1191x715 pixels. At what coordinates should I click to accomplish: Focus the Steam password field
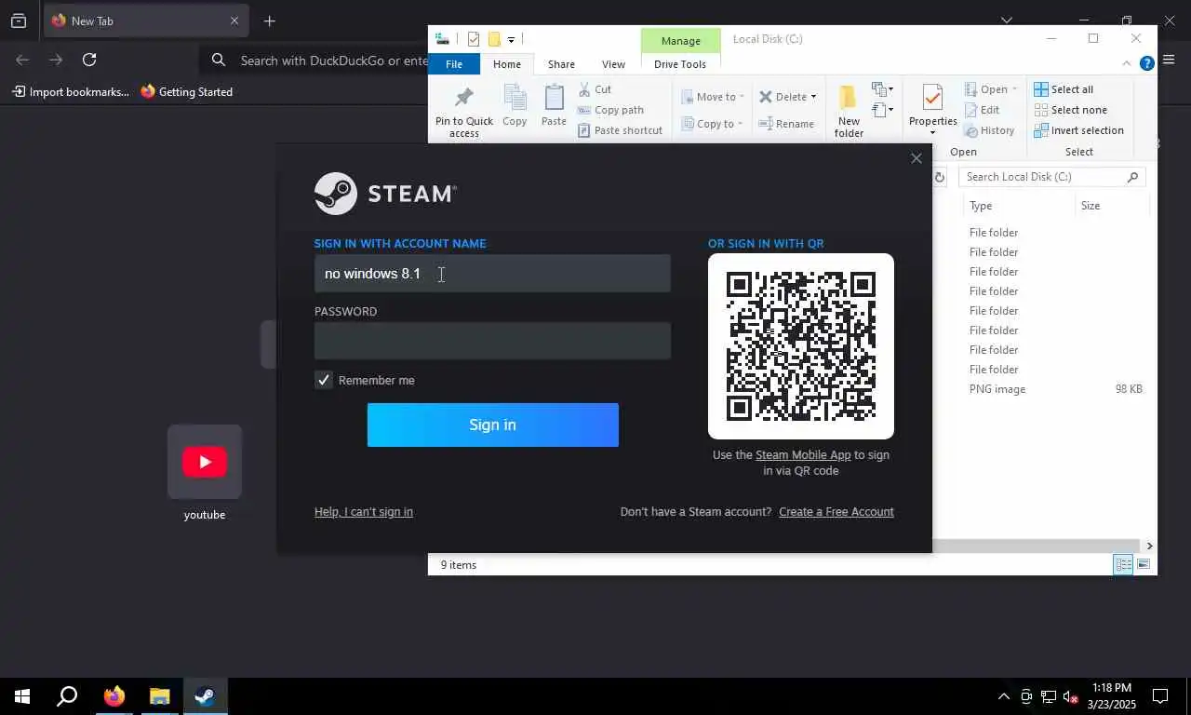coord(492,341)
